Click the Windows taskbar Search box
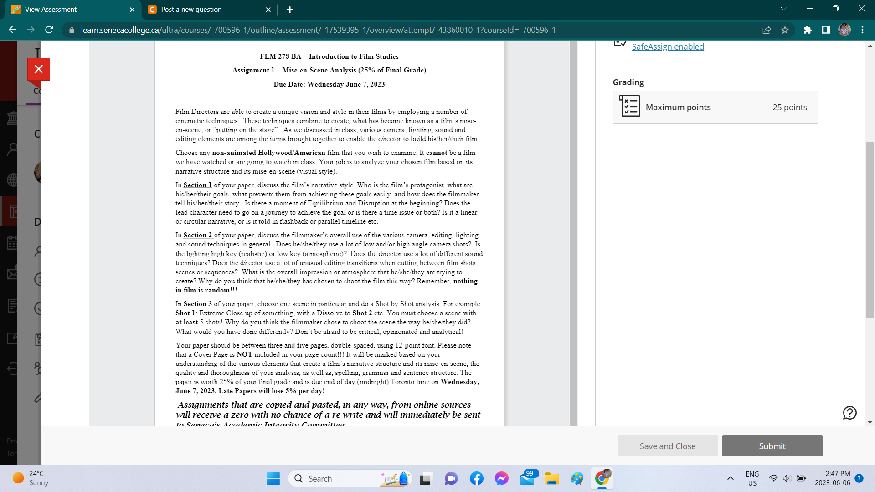This screenshot has height=492, width=875. coord(337,478)
